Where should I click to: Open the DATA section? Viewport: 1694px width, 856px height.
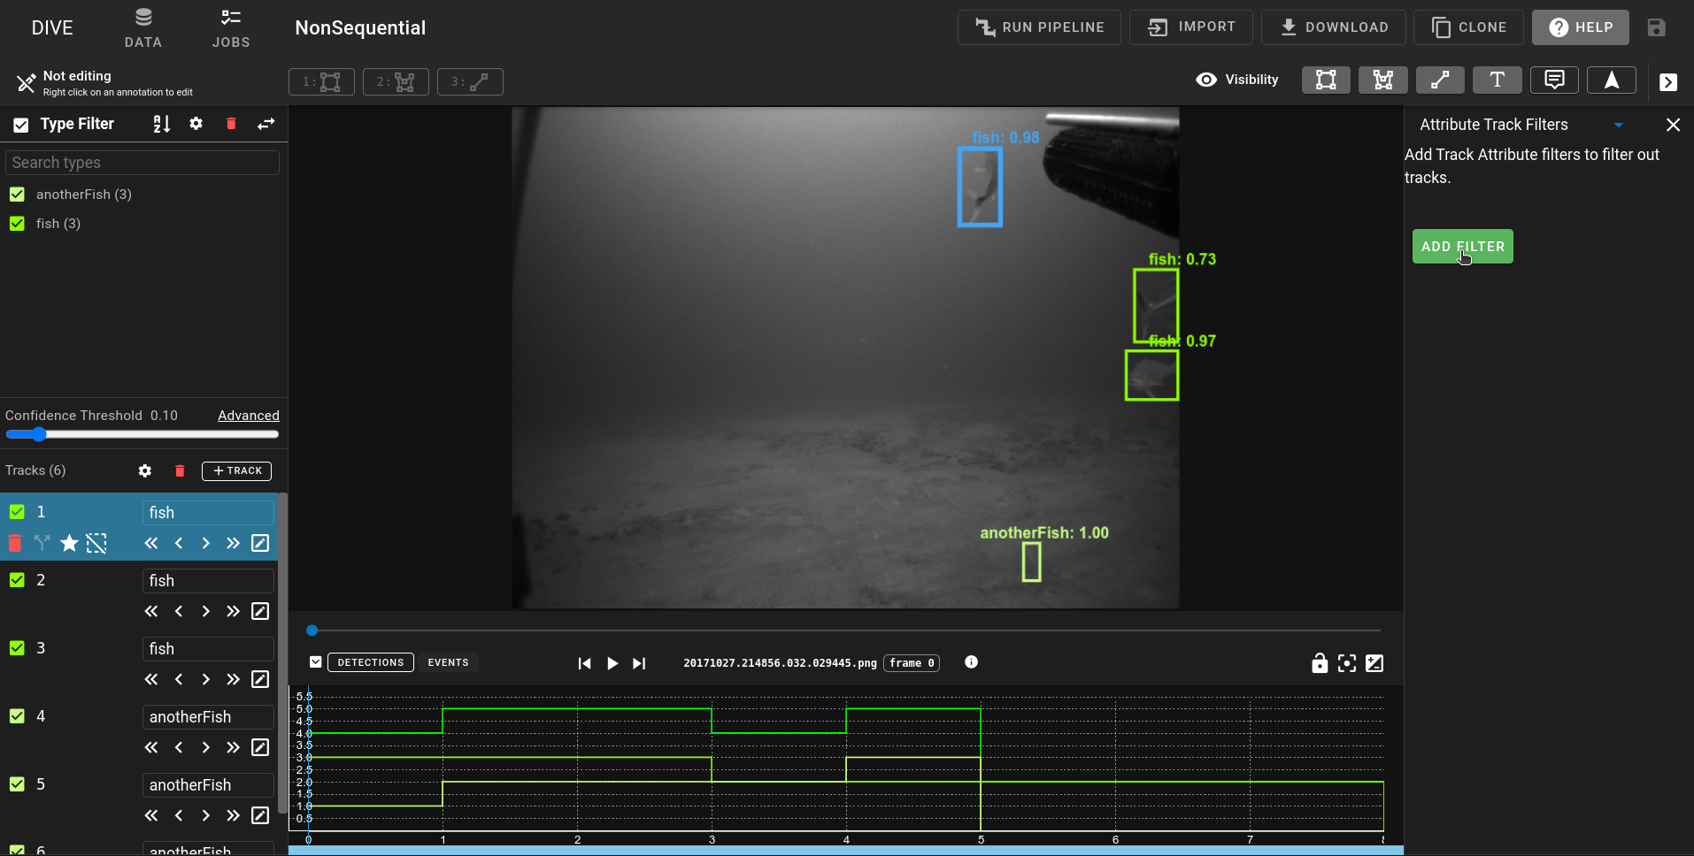click(x=142, y=27)
